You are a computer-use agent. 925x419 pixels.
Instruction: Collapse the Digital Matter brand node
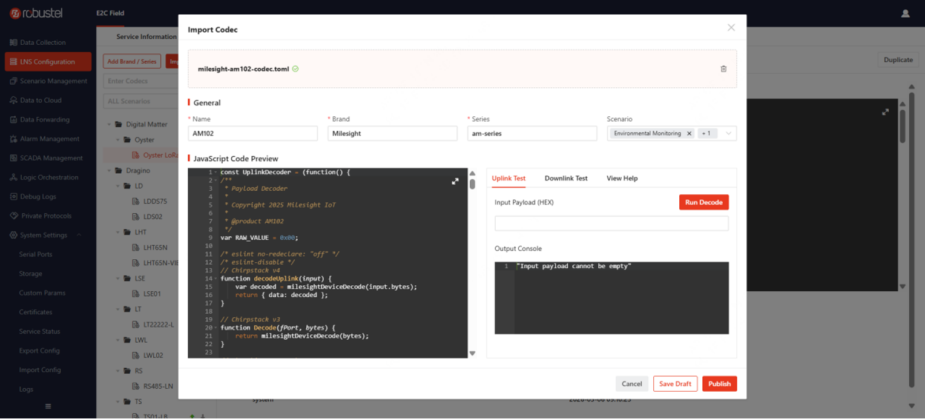(x=110, y=124)
